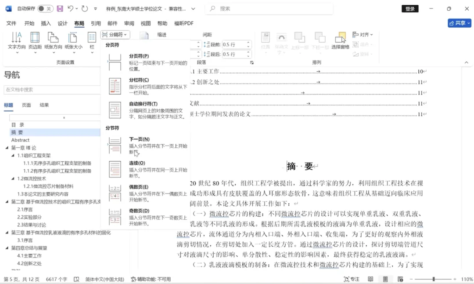Image resolution: width=474 pixels, height=284 pixels.
Task: Choose 自动换行符(T) text wrapping break
Action: pos(147,110)
